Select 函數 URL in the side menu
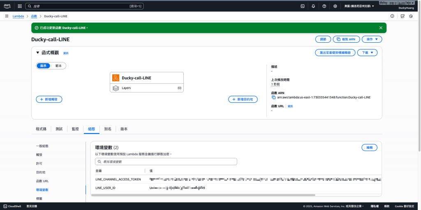This screenshot has width=421, height=210. [42, 181]
